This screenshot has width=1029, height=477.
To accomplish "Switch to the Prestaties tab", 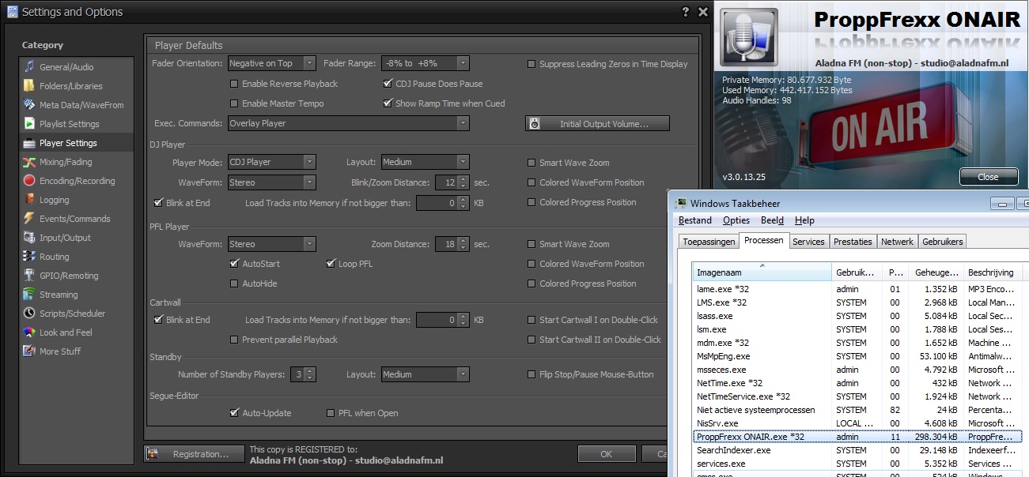I will point(853,242).
